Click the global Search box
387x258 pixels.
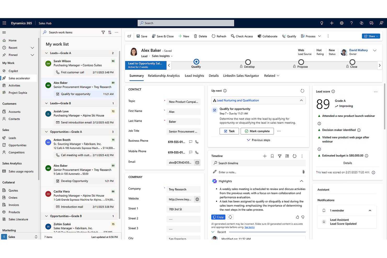coord(186,23)
